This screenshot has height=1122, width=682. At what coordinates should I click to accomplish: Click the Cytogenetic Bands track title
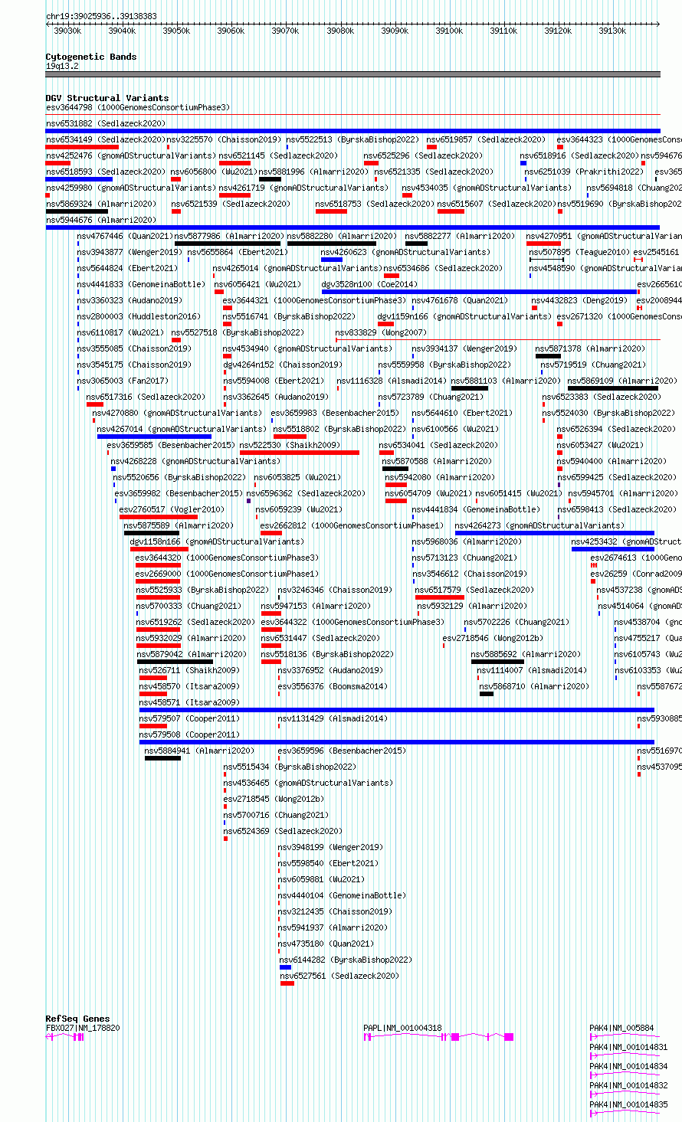click(x=91, y=57)
